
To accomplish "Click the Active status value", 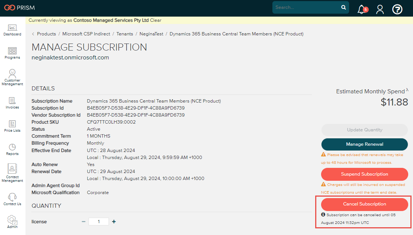I will (x=93, y=129).
